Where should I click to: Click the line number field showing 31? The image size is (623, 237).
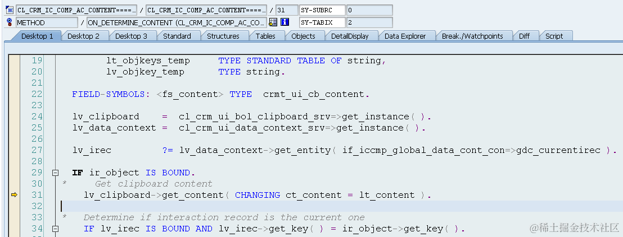pyautogui.click(x=287, y=10)
